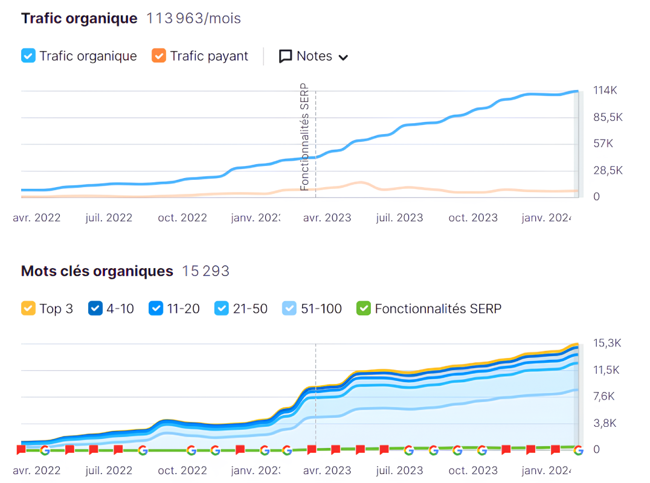Image resolution: width=650 pixels, height=483 pixels.
Task: Click the Google icon right after three consecutive red flags
Action: (x=143, y=450)
